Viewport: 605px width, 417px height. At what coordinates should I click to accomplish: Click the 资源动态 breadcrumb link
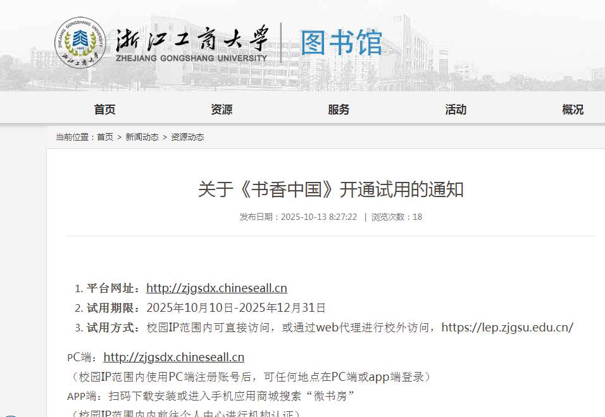[187, 137]
